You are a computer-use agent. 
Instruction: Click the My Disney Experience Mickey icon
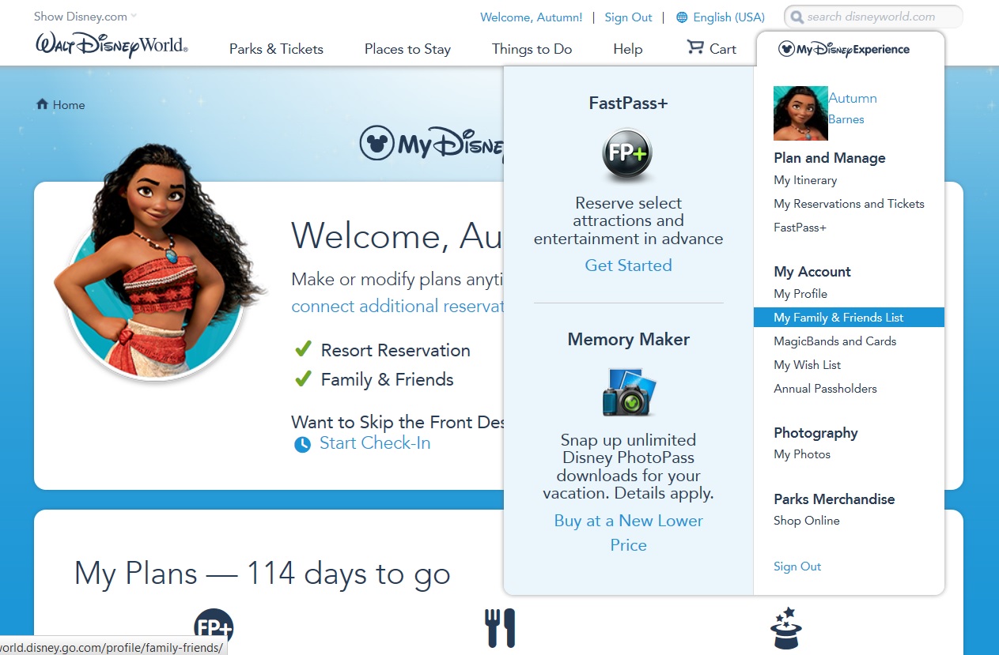click(786, 49)
